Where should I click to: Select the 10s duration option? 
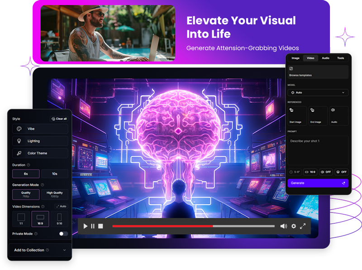click(x=55, y=174)
